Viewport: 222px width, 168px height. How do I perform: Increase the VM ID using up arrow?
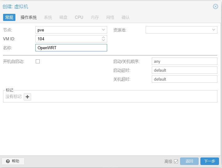click(x=103, y=37)
